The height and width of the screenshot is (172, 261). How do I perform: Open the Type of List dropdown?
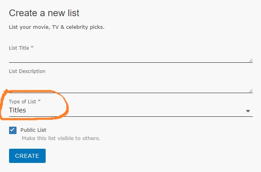tap(130, 110)
